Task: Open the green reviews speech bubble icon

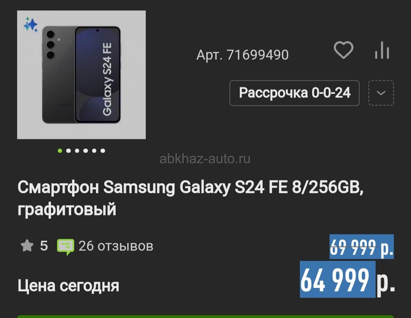Action: point(66,247)
